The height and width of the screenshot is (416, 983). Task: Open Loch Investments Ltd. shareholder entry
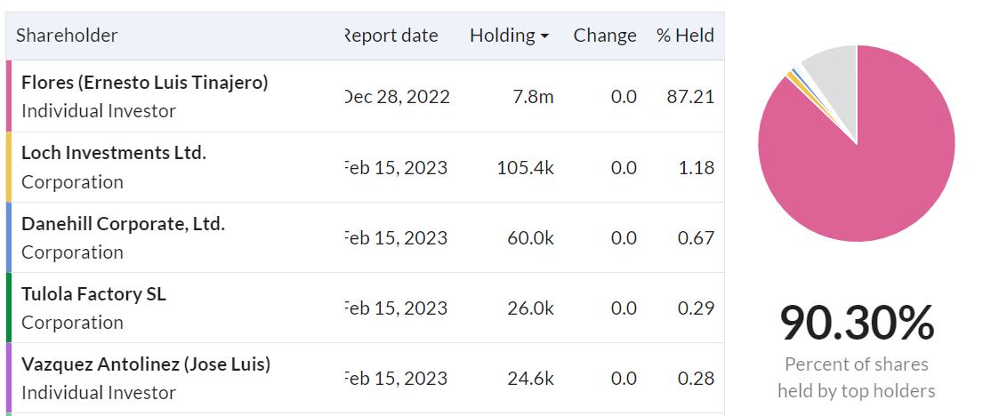[114, 152]
